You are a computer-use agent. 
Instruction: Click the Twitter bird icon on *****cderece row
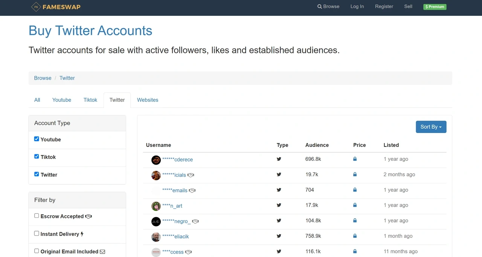pyautogui.click(x=279, y=159)
